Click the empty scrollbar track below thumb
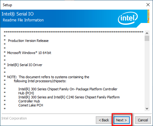Image resolution: width=153 pixels, height=126 pixels. point(147,74)
